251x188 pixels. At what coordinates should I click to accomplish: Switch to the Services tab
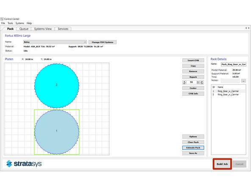[63, 29]
